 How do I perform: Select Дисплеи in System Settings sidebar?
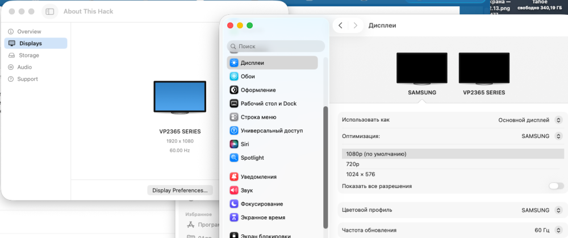pyautogui.click(x=272, y=62)
